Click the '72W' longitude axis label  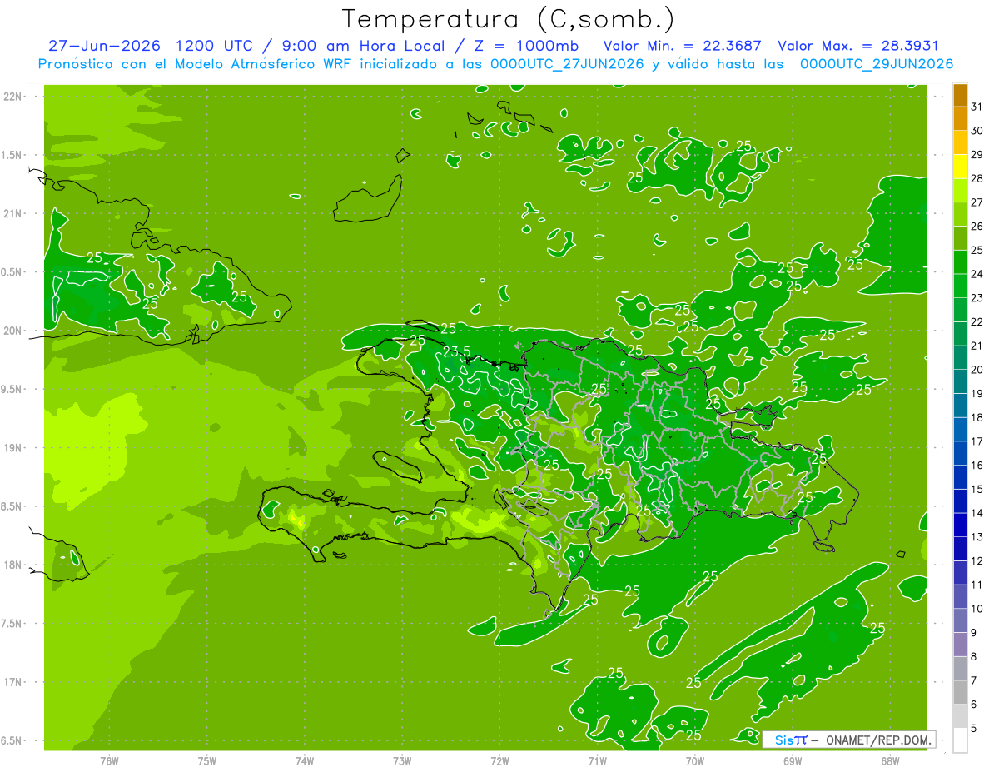pos(500,760)
